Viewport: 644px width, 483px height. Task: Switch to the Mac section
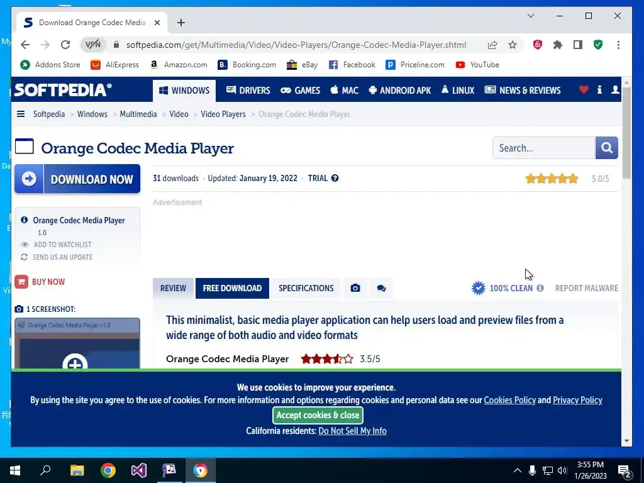click(344, 91)
